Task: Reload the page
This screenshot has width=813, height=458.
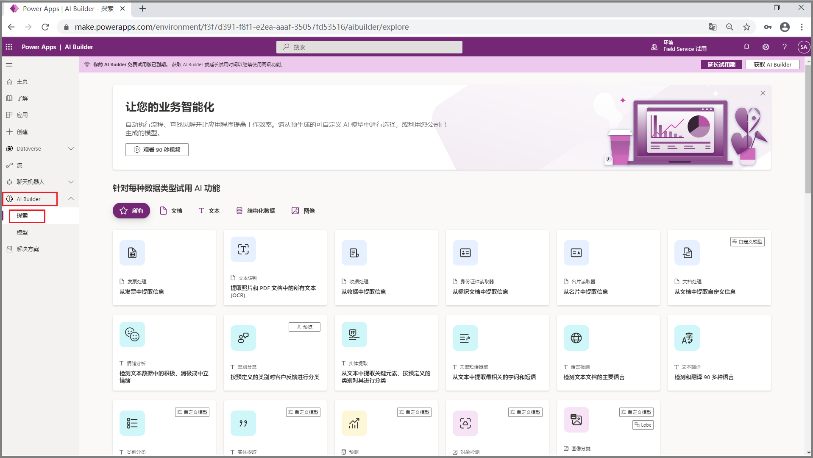Action: pyautogui.click(x=45, y=27)
